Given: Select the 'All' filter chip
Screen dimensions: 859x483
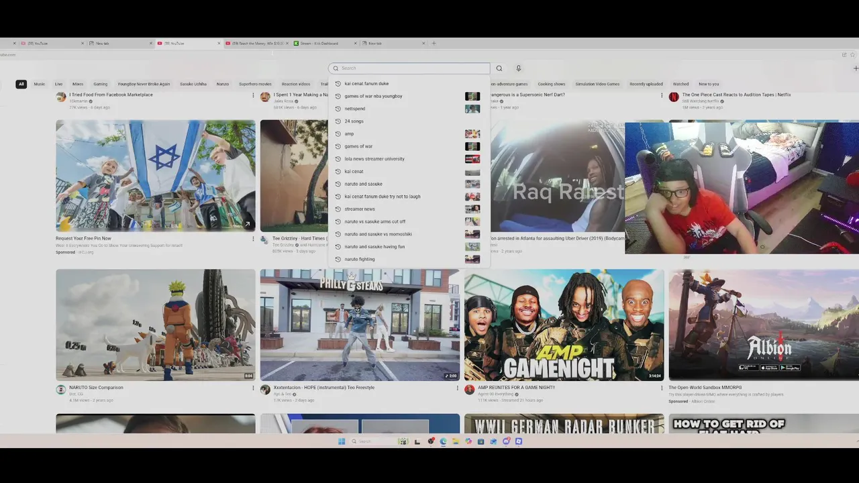Looking at the screenshot, I should [x=21, y=84].
